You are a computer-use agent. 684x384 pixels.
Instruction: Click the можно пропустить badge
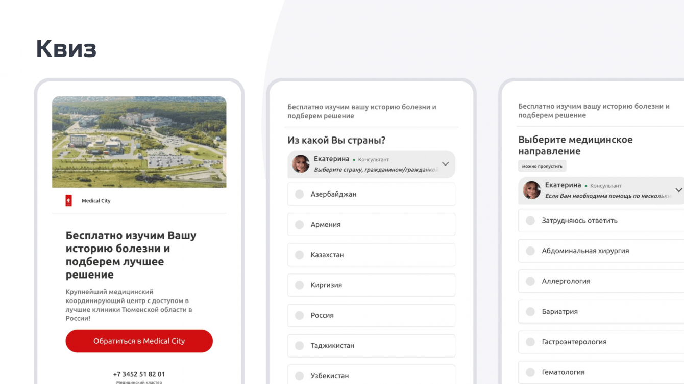(542, 166)
